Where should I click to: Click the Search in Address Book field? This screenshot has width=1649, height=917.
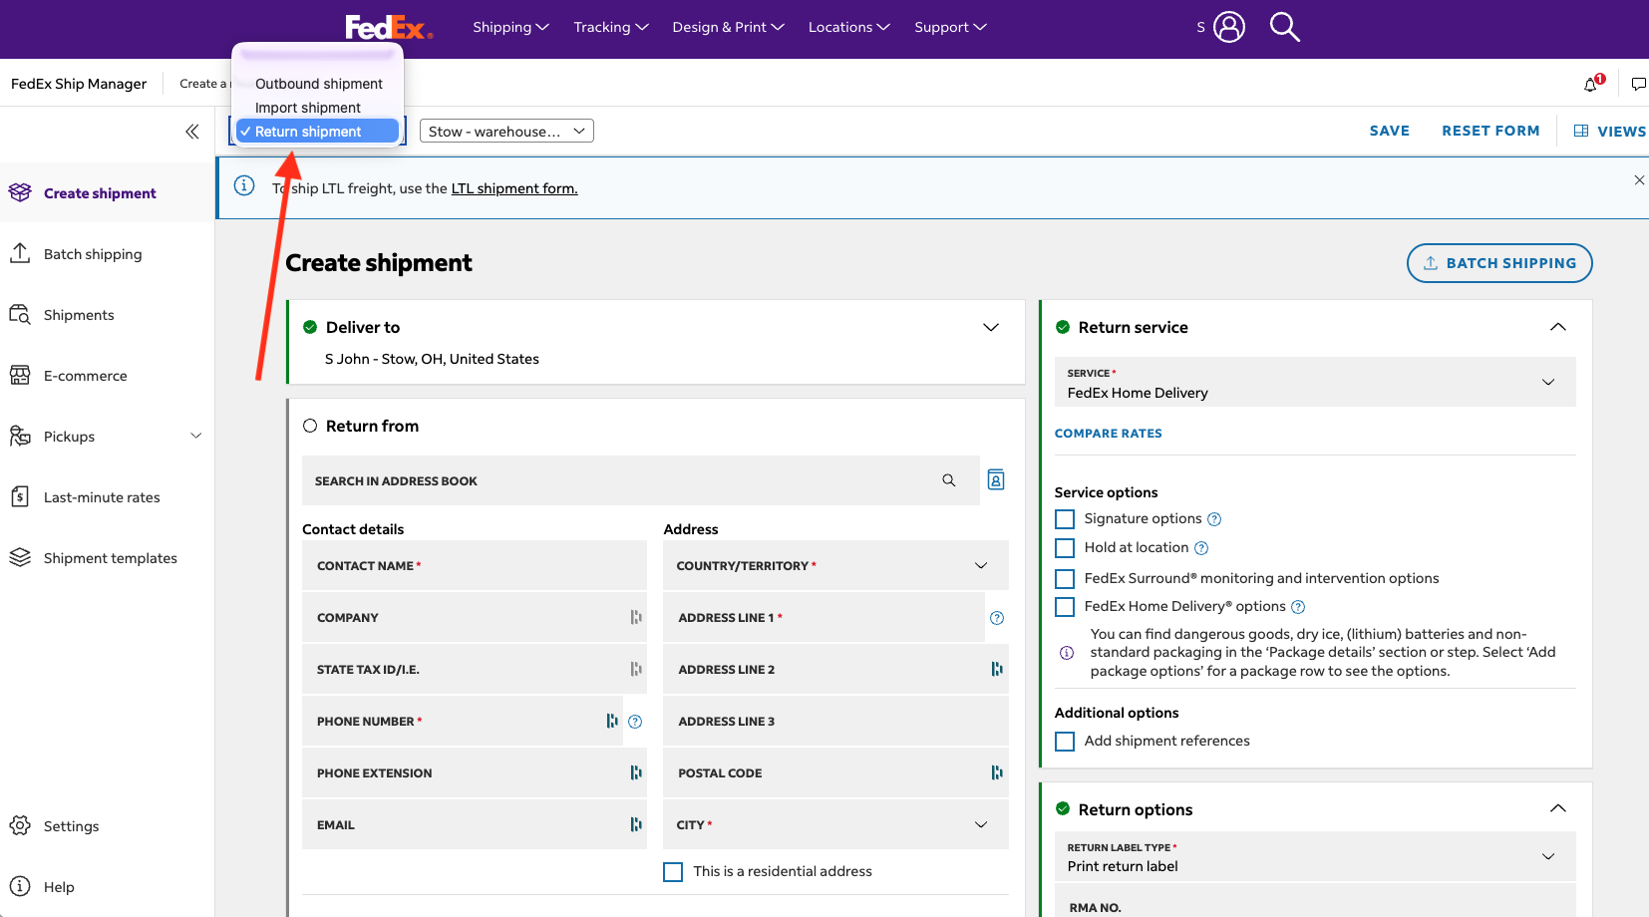pyautogui.click(x=641, y=480)
